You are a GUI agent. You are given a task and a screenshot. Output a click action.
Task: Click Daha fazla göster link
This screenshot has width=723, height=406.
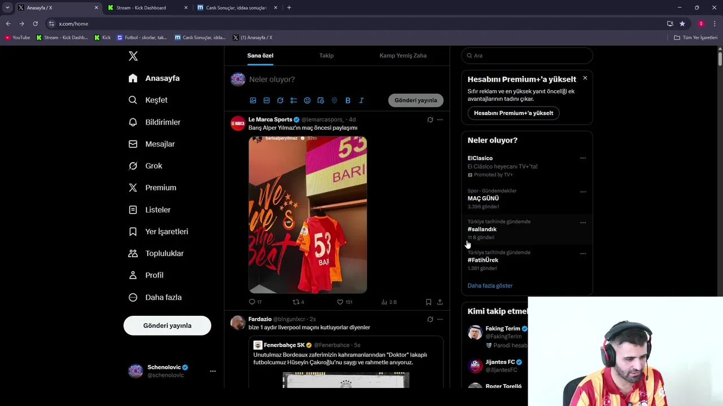[490, 286]
